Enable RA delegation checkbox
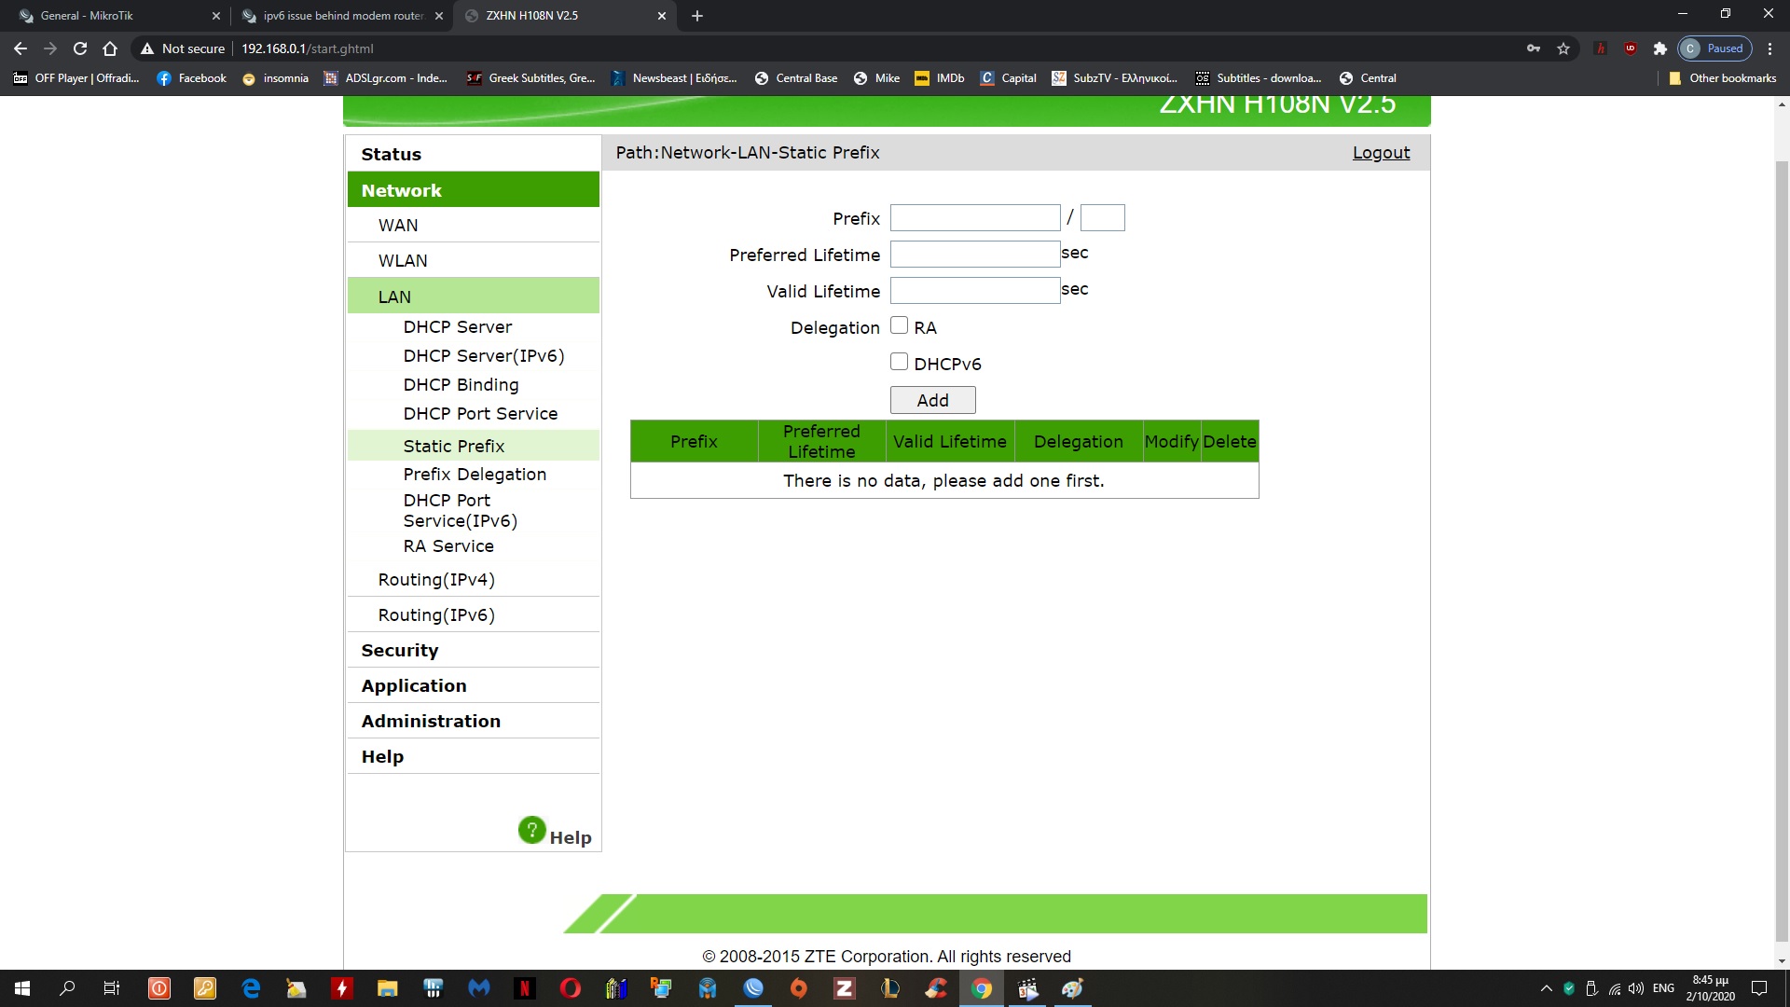The height and width of the screenshot is (1007, 1790). point(899,325)
